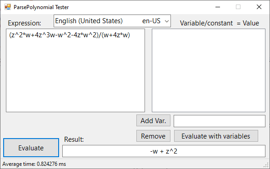This screenshot has height=169, width=270.
Task: Click the ParsePolynomial Tester title text
Action: tap(41, 7)
